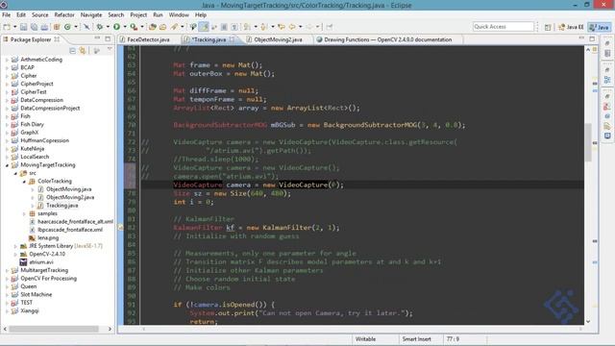Viewport: 615px width, 346px height.
Task: Collapse All in Package Explorer
Action: pyautogui.click(x=73, y=50)
